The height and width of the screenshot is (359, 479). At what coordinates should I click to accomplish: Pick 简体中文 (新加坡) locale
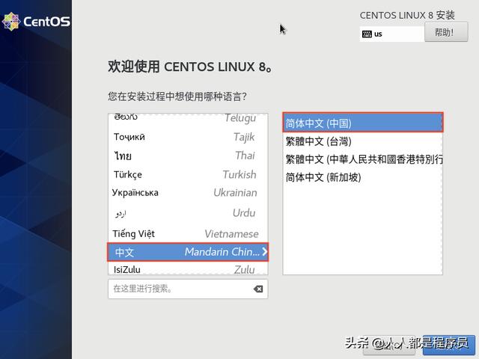tap(362, 177)
